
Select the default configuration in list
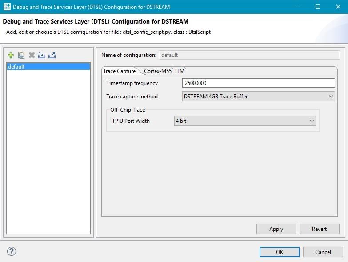[48, 67]
